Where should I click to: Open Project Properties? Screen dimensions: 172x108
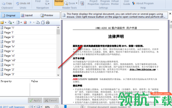[93, 3]
